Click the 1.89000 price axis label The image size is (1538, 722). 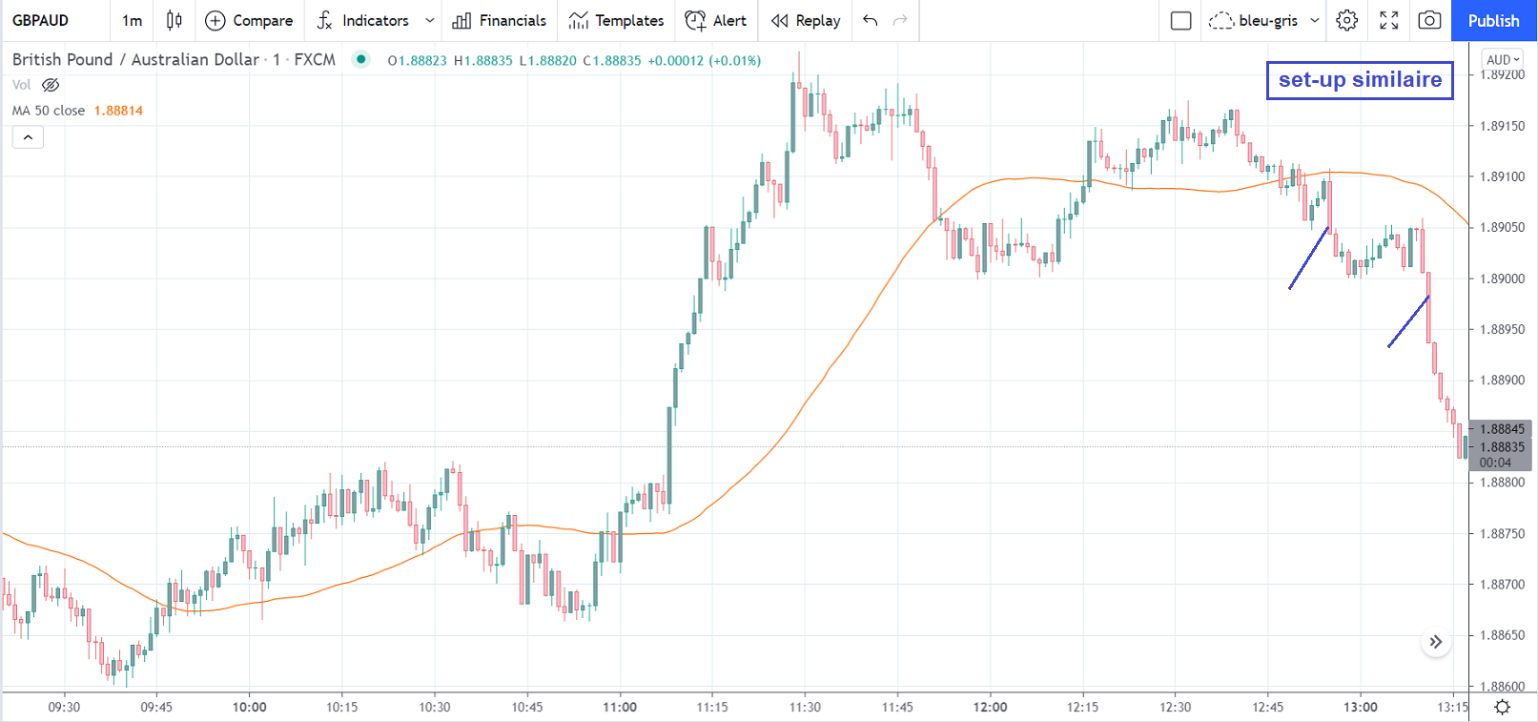(x=1502, y=278)
